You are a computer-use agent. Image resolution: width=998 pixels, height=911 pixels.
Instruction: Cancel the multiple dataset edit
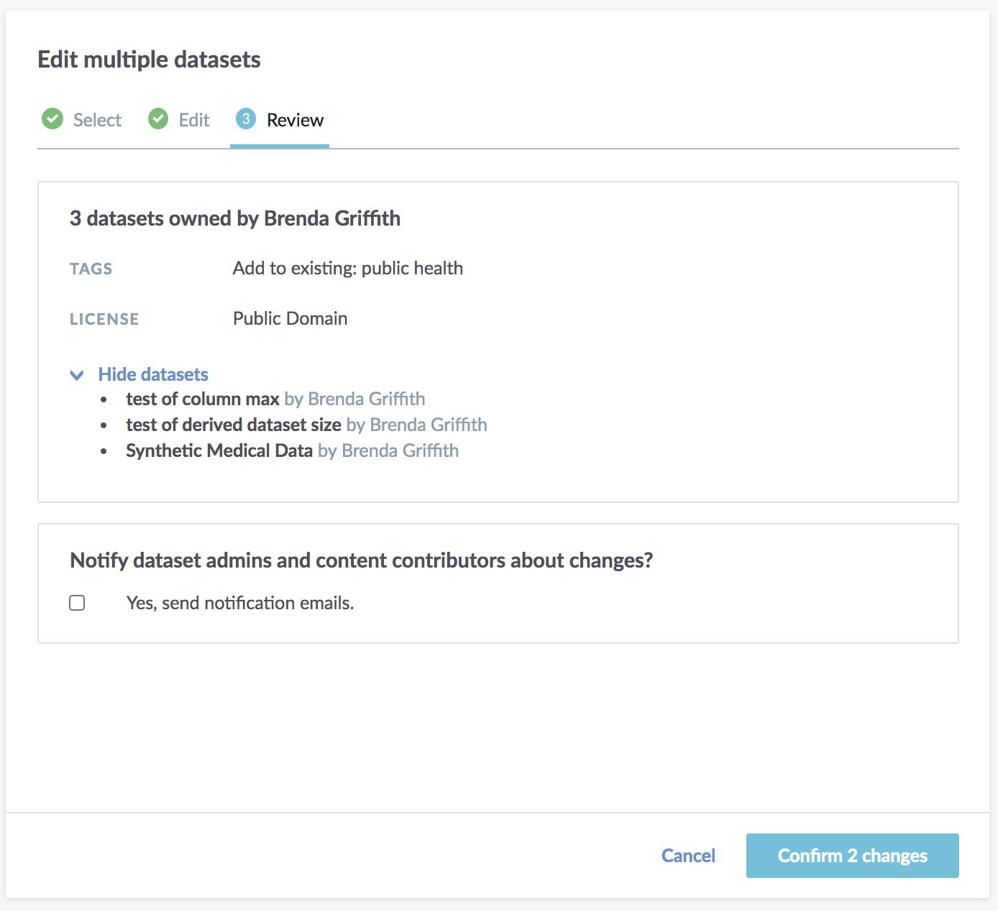688,856
